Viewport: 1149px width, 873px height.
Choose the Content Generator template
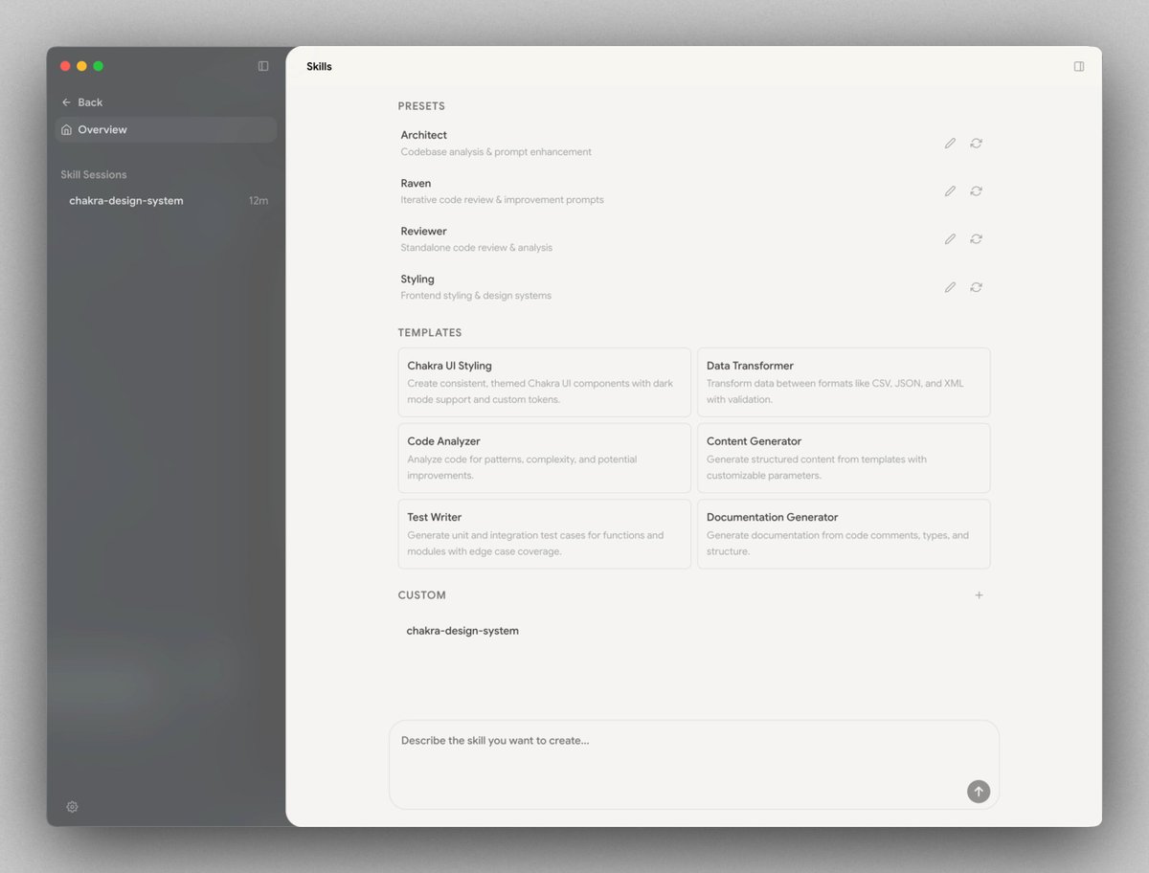(x=844, y=458)
